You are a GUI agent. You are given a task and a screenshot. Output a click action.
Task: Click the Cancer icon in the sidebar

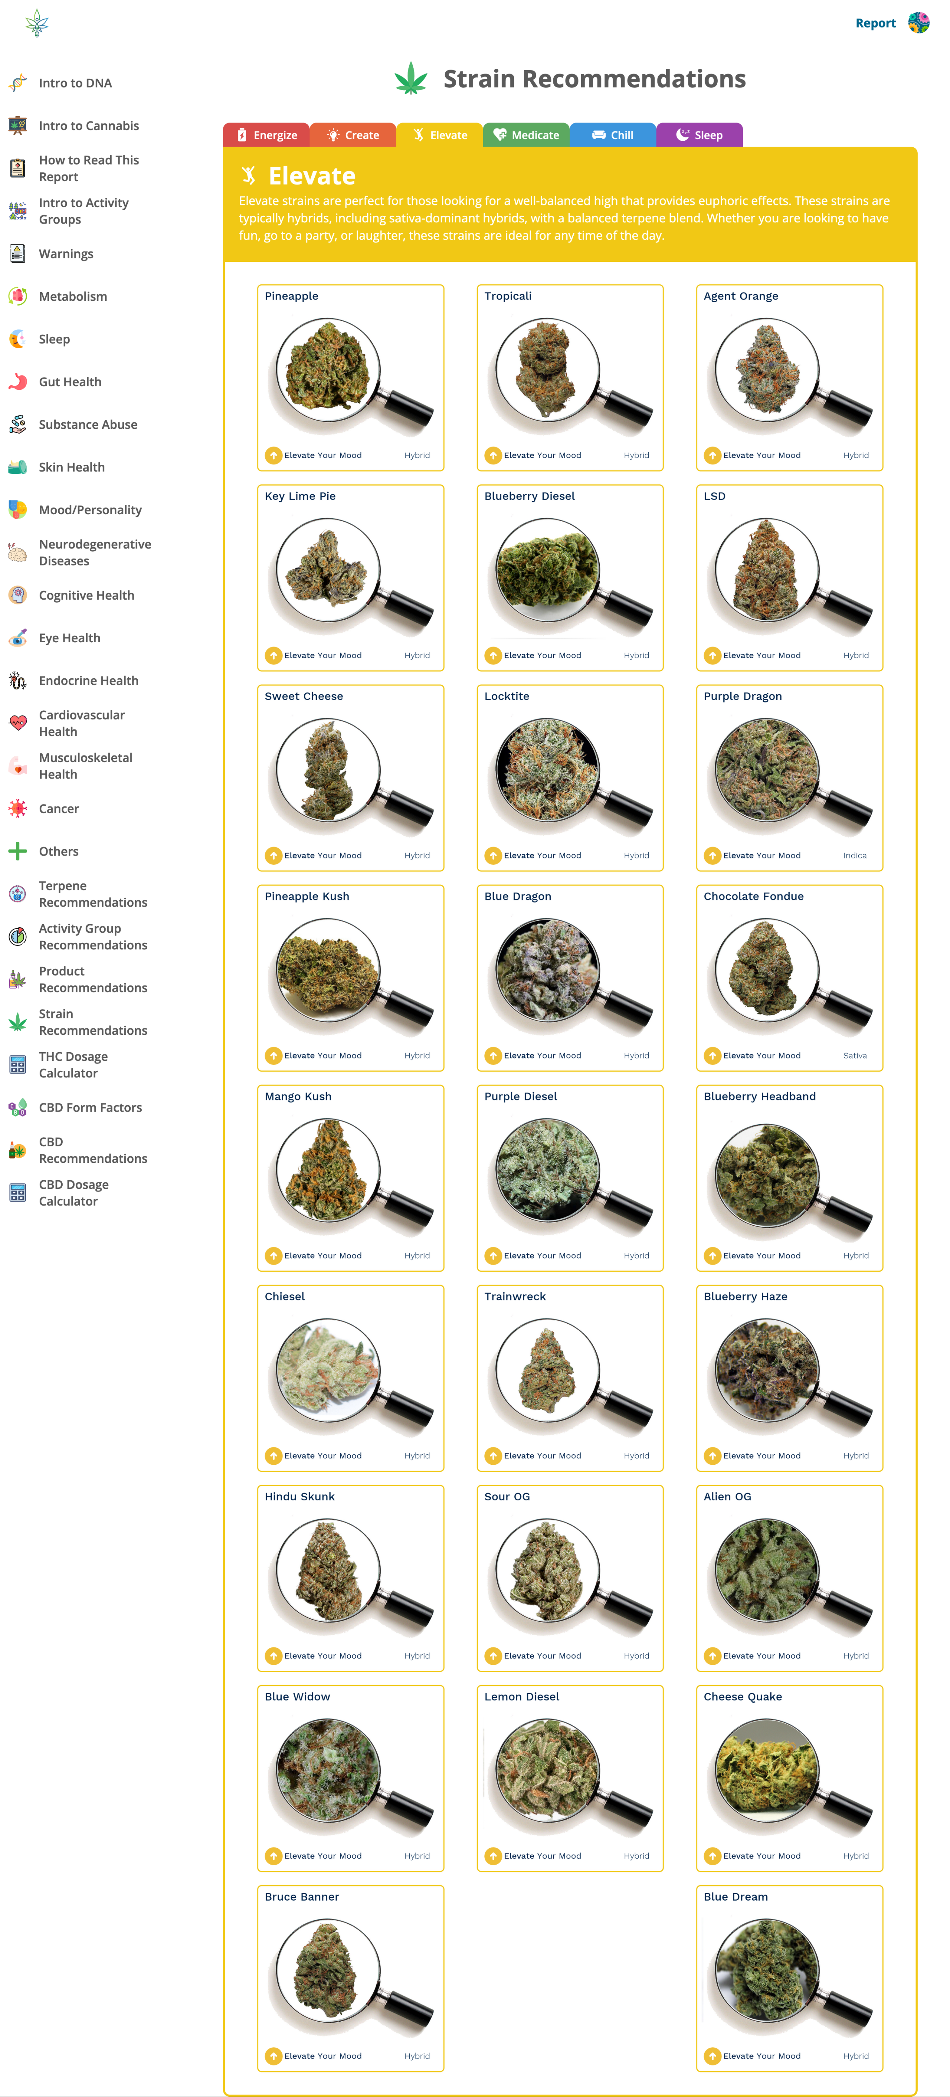18,808
